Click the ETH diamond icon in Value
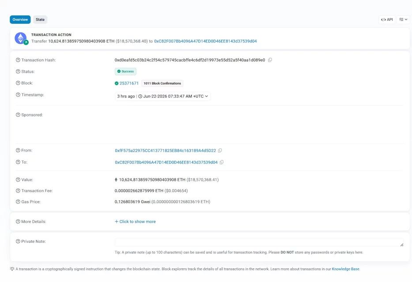The height and width of the screenshot is (282, 412). [116, 180]
